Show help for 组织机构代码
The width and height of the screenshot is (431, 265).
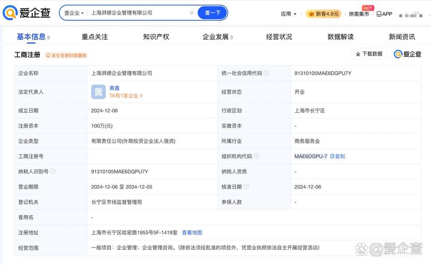(x=256, y=156)
